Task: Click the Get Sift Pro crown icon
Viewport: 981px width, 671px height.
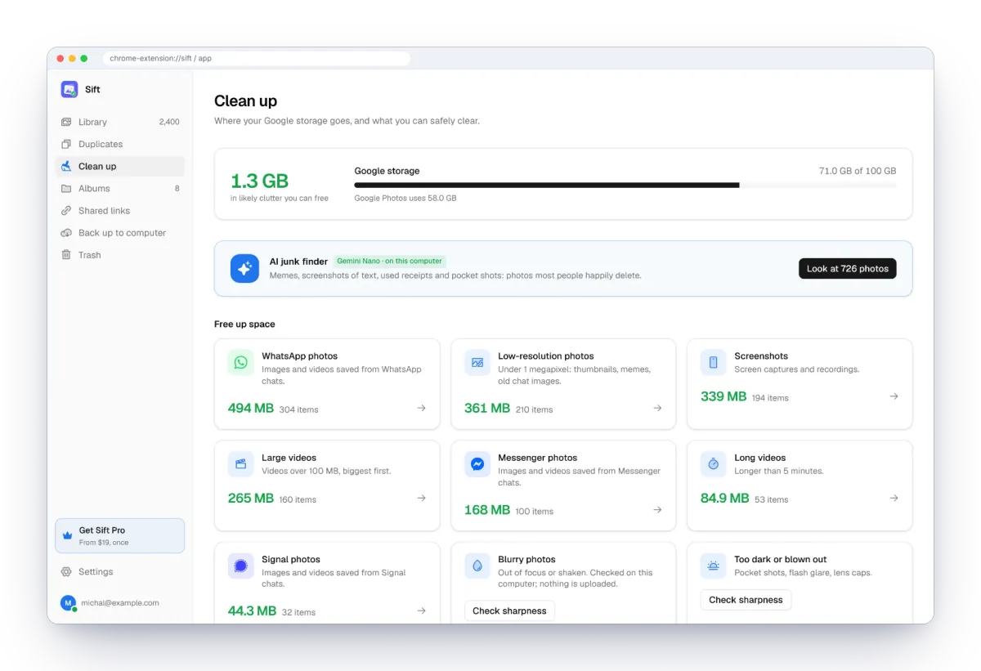Action: pos(68,536)
